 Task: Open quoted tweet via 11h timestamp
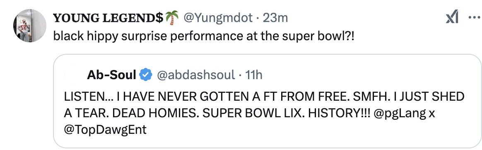253,75
